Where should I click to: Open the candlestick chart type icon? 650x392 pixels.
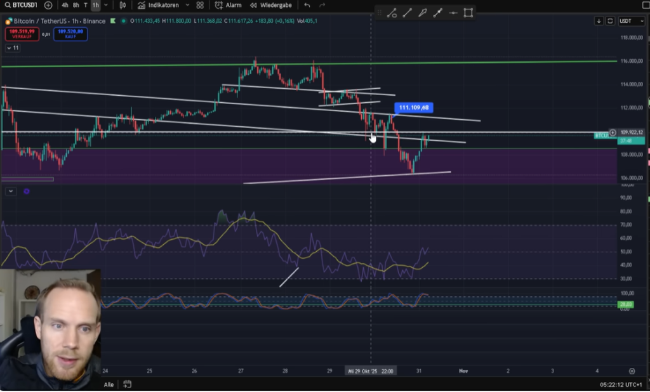[x=123, y=5]
